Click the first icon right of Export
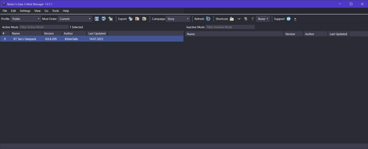The height and width of the screenshot is (149, 368). pyautogui.click(x=131, y=19)
